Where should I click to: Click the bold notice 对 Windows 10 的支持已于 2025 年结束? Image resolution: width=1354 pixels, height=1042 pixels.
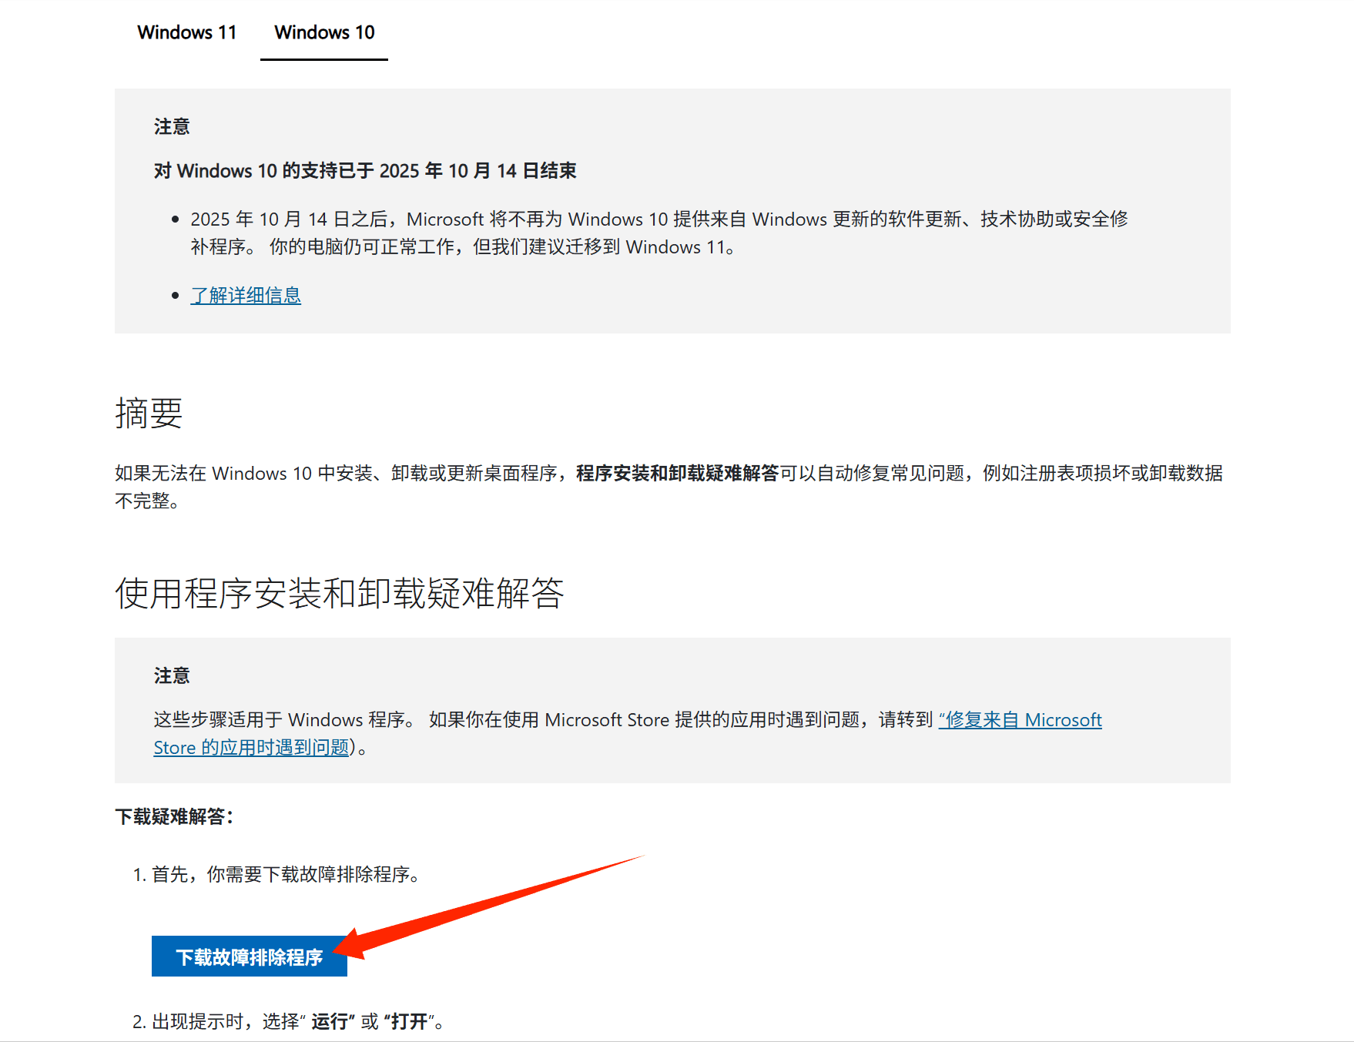pyautogui.click(x=365, y=170)
